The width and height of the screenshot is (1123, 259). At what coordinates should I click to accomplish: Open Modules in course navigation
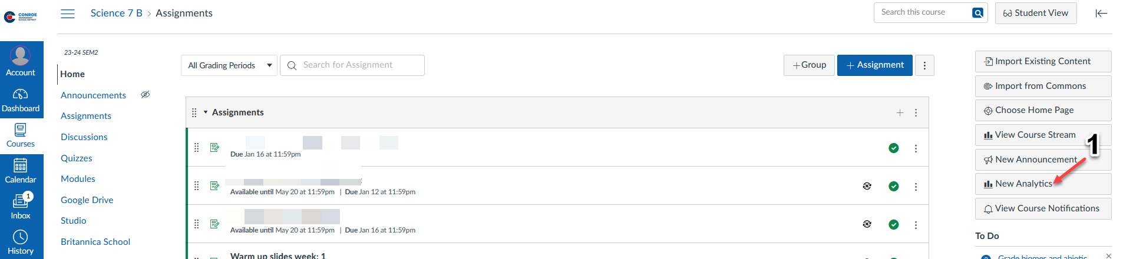point(78,179)
